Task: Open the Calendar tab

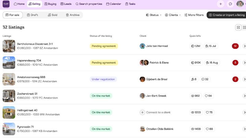Action: click(x=113, y=4)
